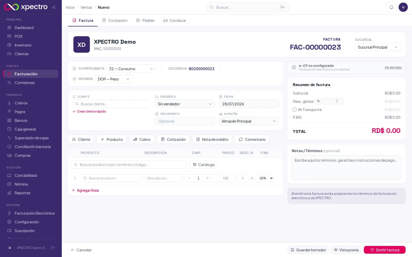This screenshot has height=257, width=412.
Task: Open Facturación Electrónica in sidebar
Action: (31, 213)
